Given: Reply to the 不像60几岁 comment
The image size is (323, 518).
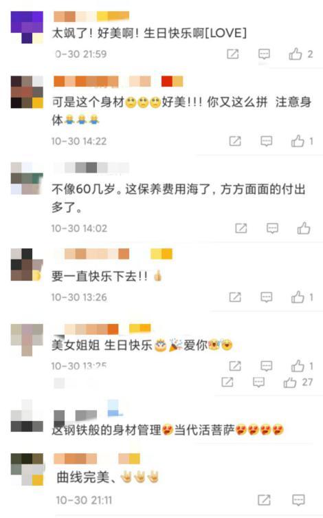Looking at the screenshot, I should coord(272,228).
